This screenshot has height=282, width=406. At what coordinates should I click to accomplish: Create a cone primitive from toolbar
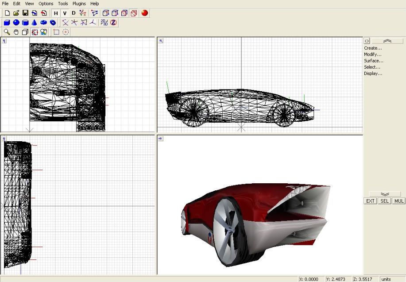34,23
